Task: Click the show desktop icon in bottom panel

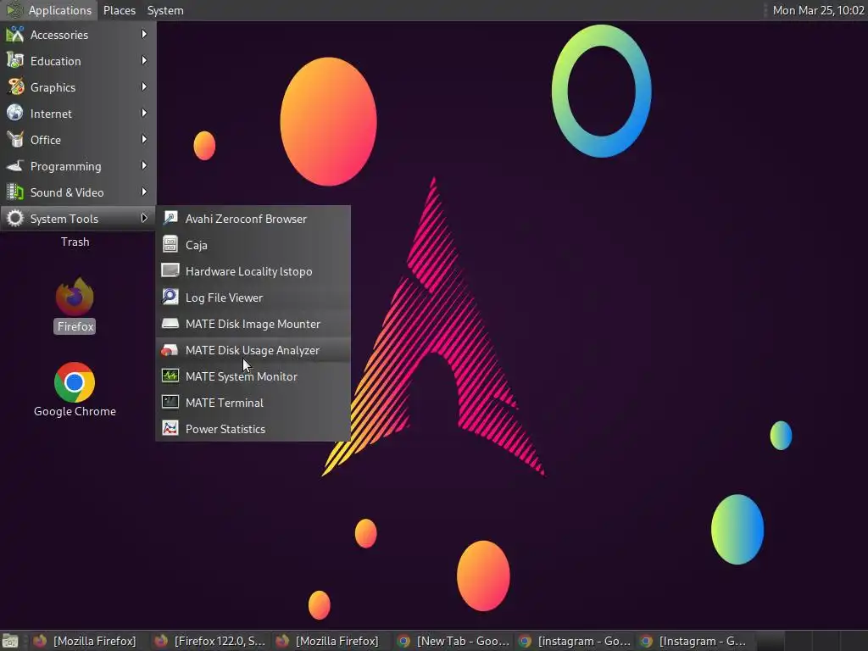Action: coord(10,641)
